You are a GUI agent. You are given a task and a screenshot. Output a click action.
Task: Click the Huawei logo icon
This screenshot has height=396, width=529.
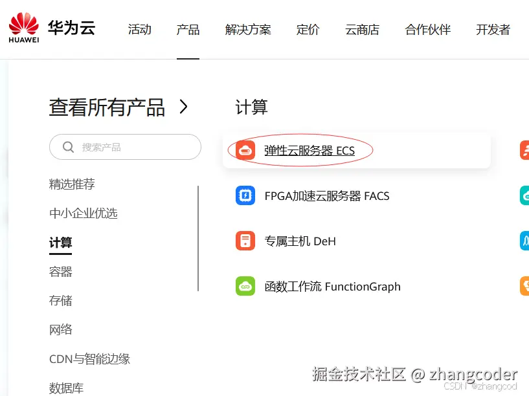23,28
